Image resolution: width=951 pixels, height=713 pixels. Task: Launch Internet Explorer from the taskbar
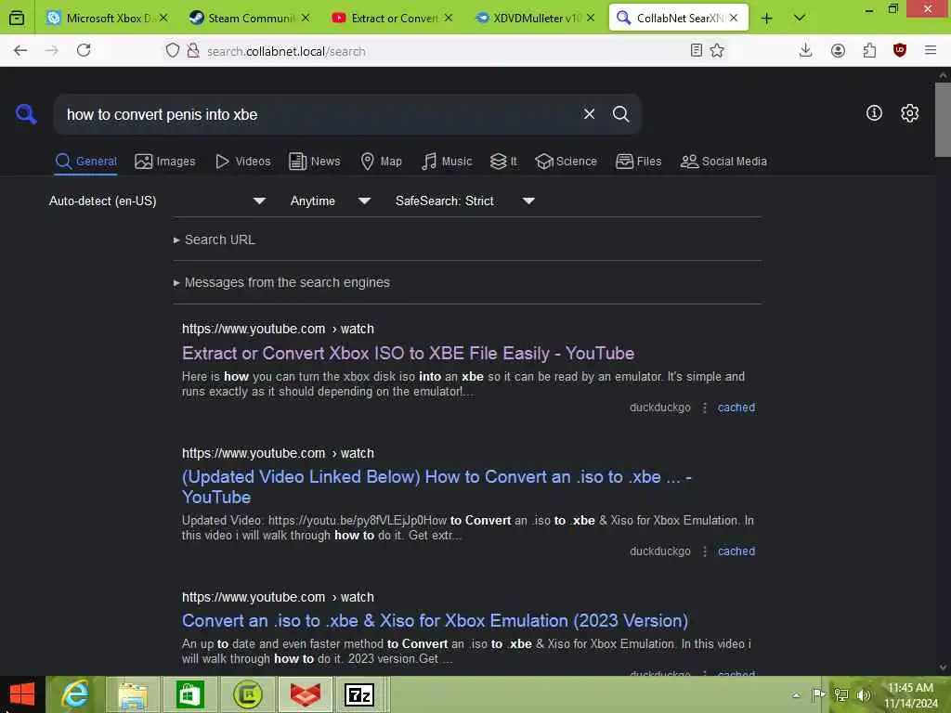click(75, 694)
